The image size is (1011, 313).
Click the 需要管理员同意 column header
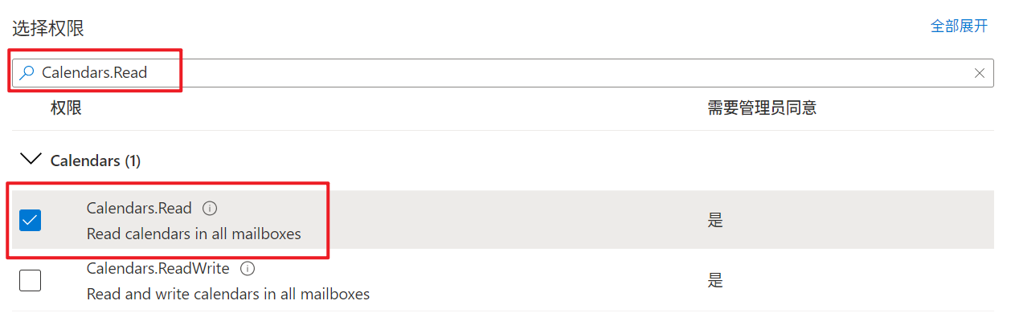pos(762,108)
